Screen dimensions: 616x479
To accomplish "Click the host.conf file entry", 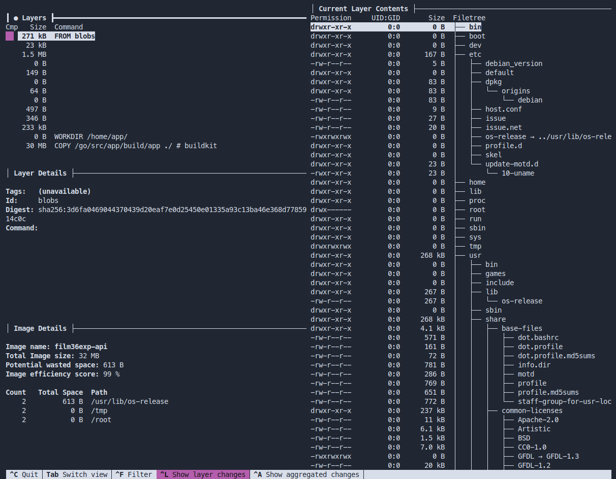I will click(x=503, y=109).
